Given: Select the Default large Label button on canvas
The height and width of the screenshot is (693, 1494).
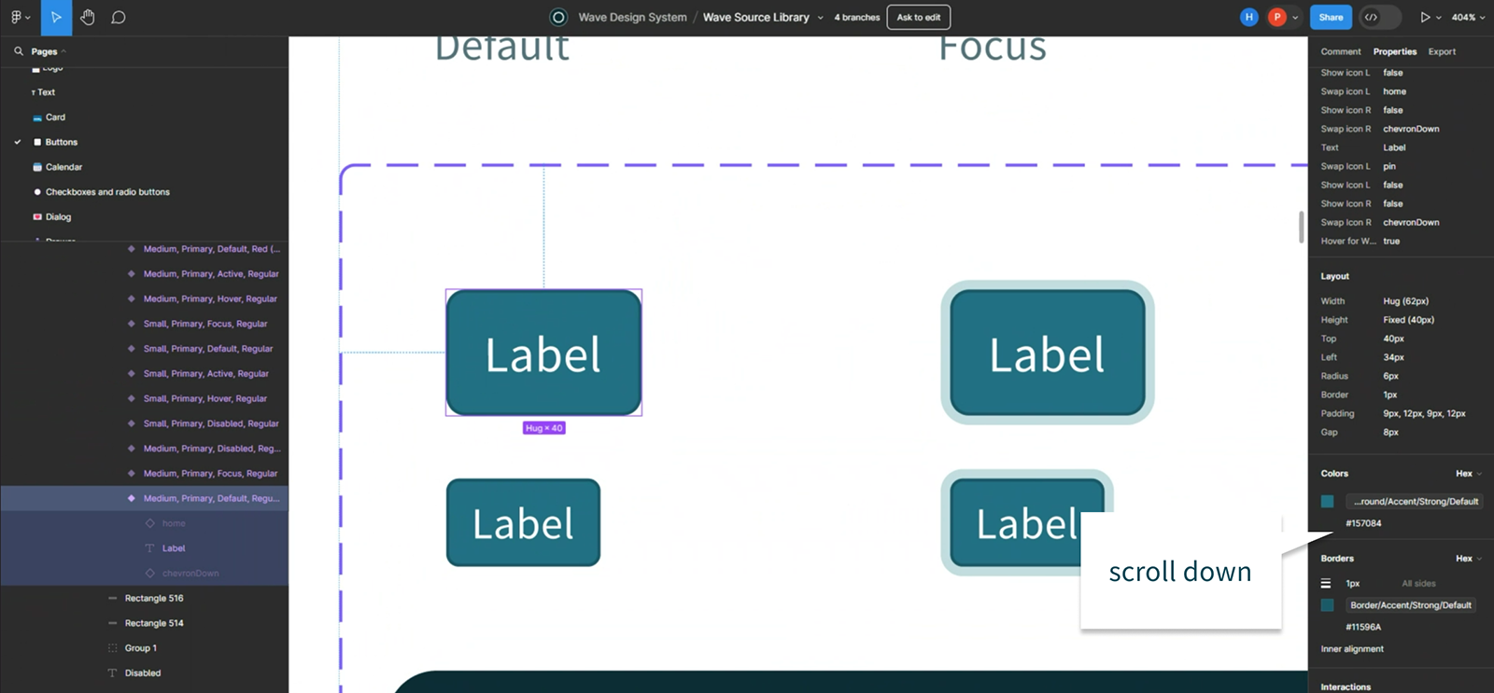Looking at the screenshot, I should click(x=543, y=353).
